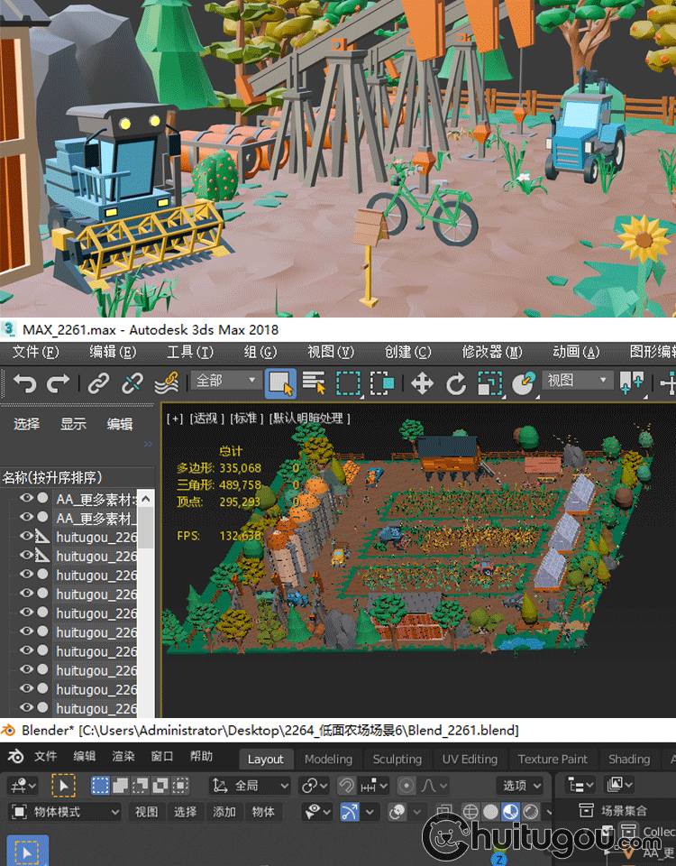The image size is (676, 866).
Task: Activate the Select Object tool in 3ds Max
Action: (x=280, y=383)
